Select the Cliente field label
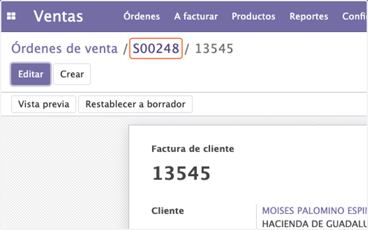Image resolution: width=368 pixels, height=230 pixels. pyautogui.click(x=168, y=211)
